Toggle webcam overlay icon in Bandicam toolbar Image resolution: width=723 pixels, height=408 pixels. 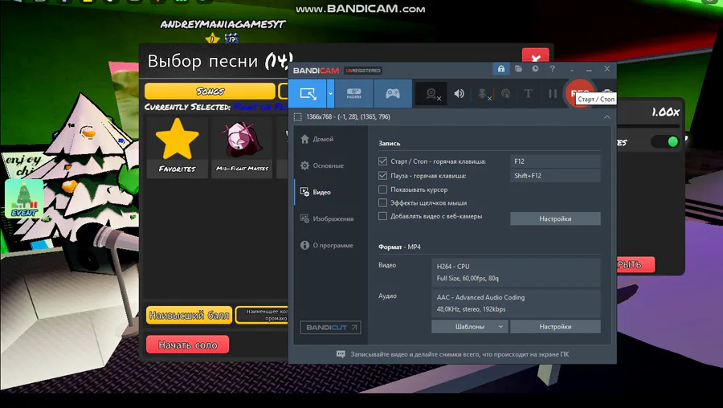[432, 94]
